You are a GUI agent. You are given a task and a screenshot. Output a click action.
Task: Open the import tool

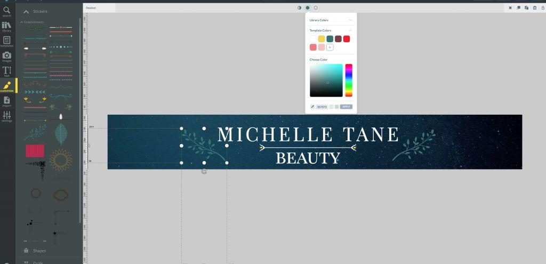[x=6, y=101]
